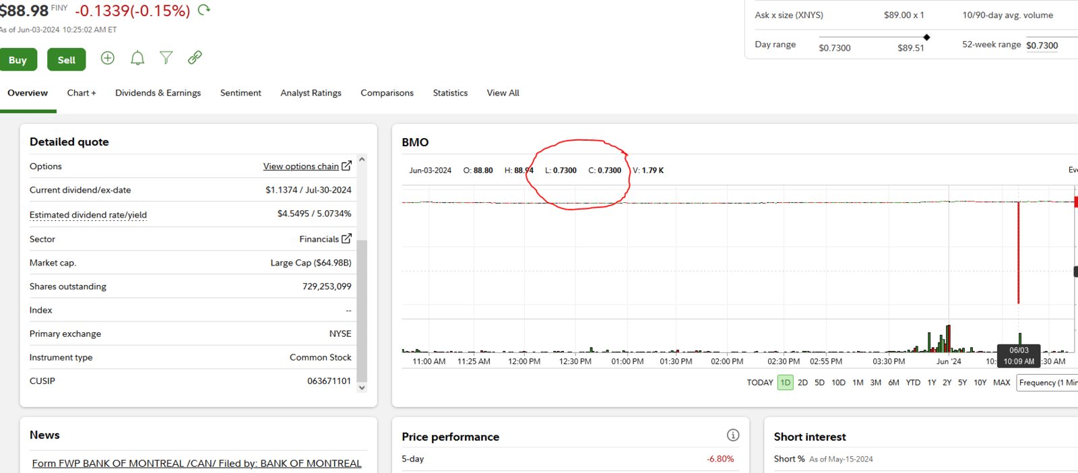Open the external-link icon beside View options chain

346,166
